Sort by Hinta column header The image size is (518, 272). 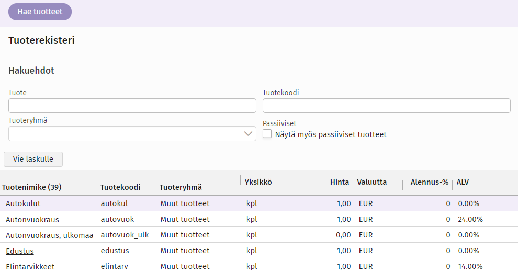pos(339,182)
